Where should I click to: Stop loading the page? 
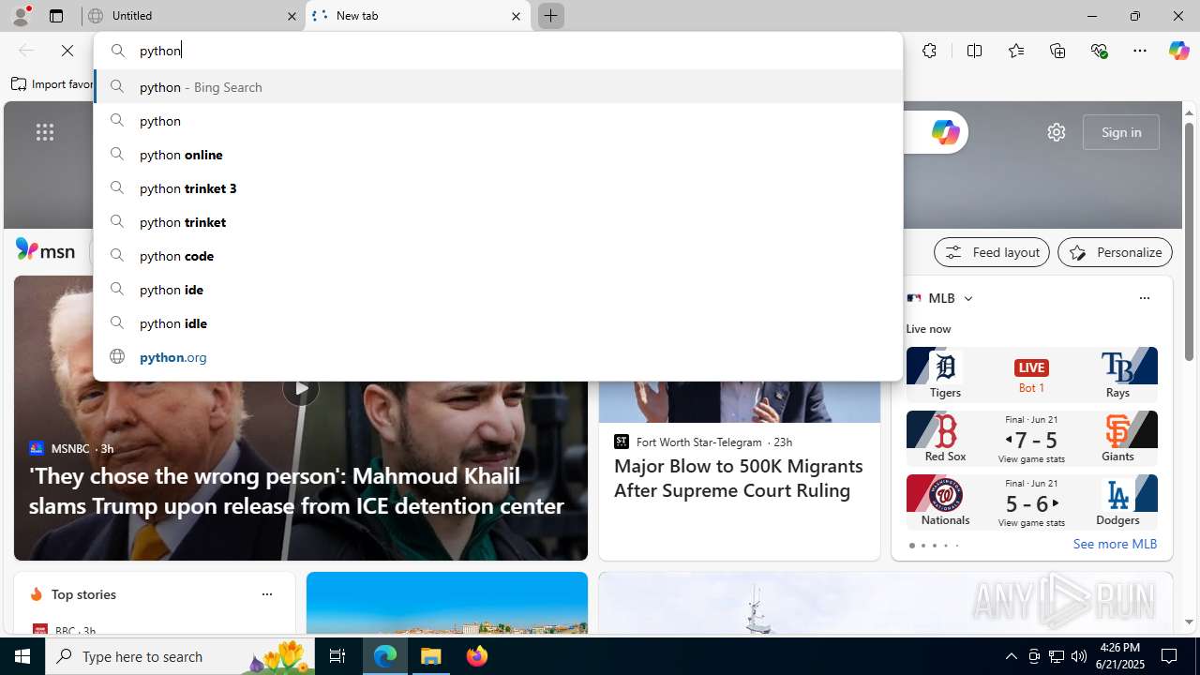(67, 51)
